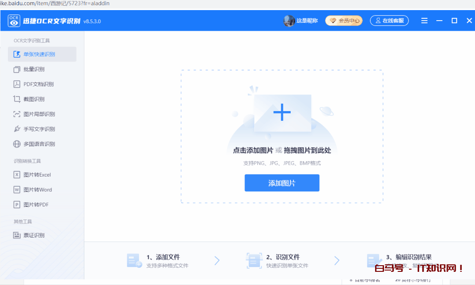This screenshot has height=285, width=475.
Task: Click the OCR app logo in title bar
Action: (x=14, y=21)
